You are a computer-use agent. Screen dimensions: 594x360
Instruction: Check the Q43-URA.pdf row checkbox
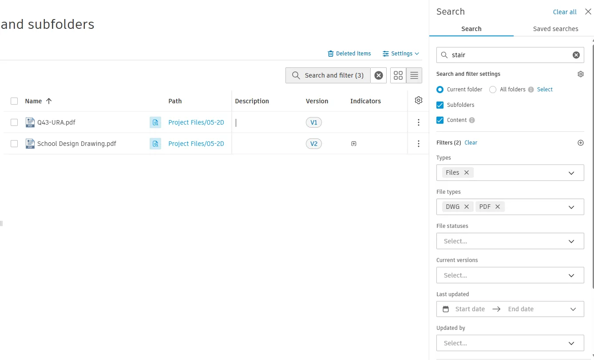(14, 122)
